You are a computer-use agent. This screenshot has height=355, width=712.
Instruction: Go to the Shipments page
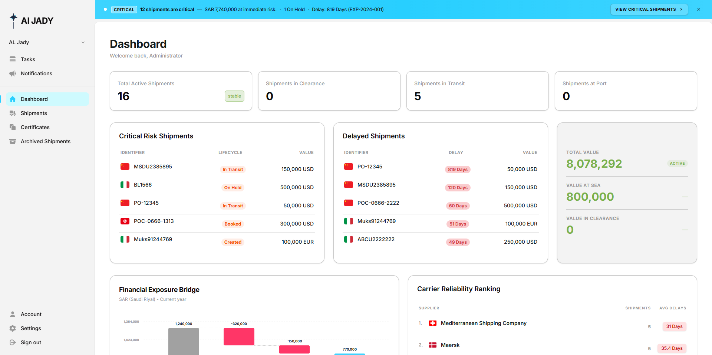47,113
